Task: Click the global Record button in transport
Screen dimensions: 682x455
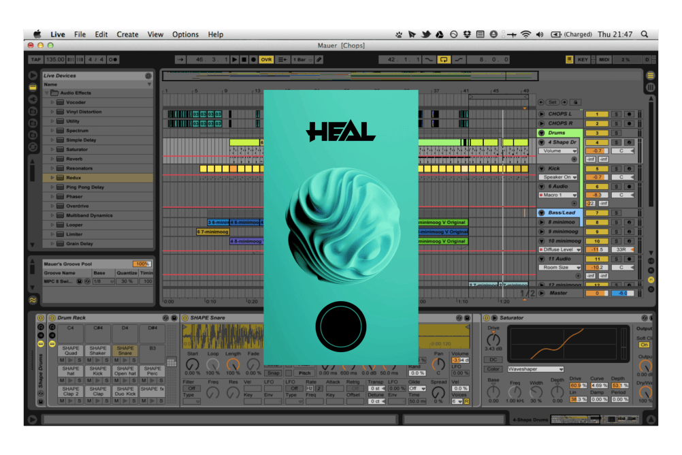Action: [x=254, y=60]
